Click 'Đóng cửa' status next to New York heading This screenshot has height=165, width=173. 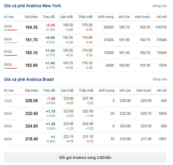tap(160, 6)
